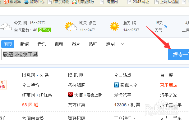Viewport: 189px width, 120px height.
Task: Open the 东方财富 link
Action: tap(77, 105)
